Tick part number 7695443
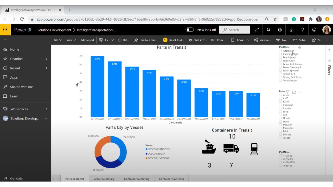The width and height of the screenshot is (333, 187). [x=280, y=166]
